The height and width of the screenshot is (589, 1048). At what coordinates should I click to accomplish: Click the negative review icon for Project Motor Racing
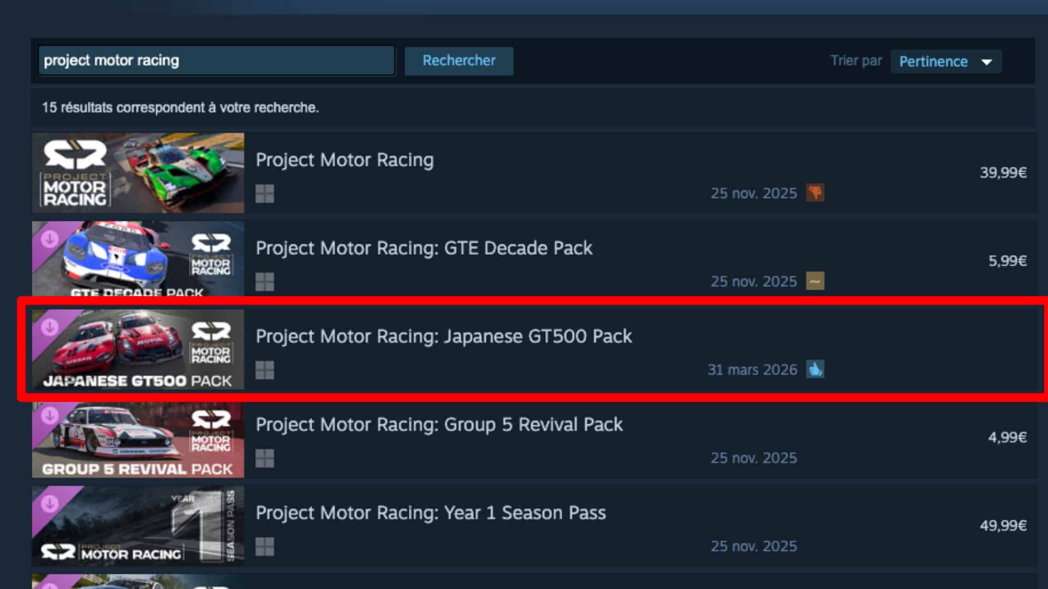point(815,193)
